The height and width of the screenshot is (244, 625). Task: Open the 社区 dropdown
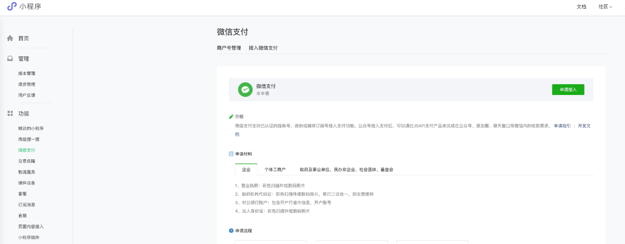point(605,7)
